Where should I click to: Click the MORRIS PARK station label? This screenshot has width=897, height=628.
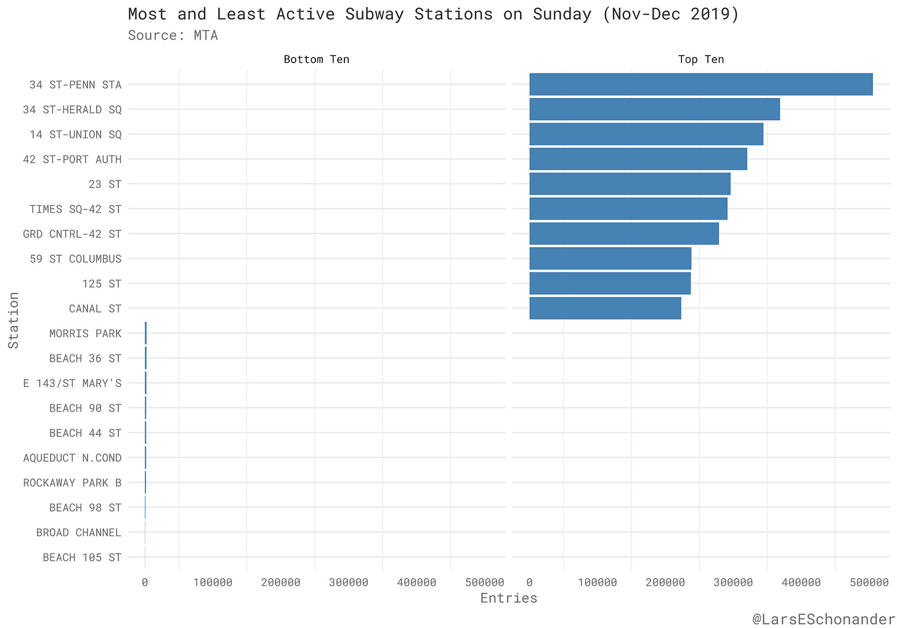[x=85, y=333]
